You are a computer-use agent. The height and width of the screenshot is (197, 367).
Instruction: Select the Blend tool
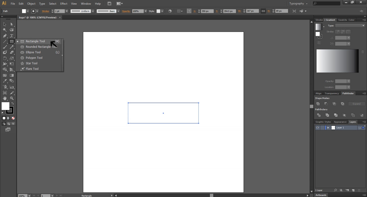[12, 81]
